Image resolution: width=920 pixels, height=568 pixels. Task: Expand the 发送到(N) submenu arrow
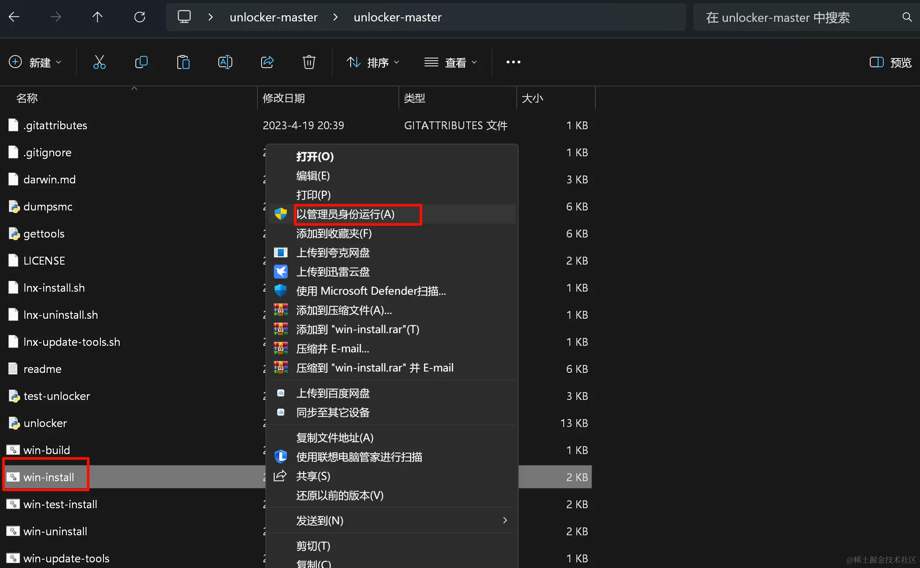tap(505, 520)
